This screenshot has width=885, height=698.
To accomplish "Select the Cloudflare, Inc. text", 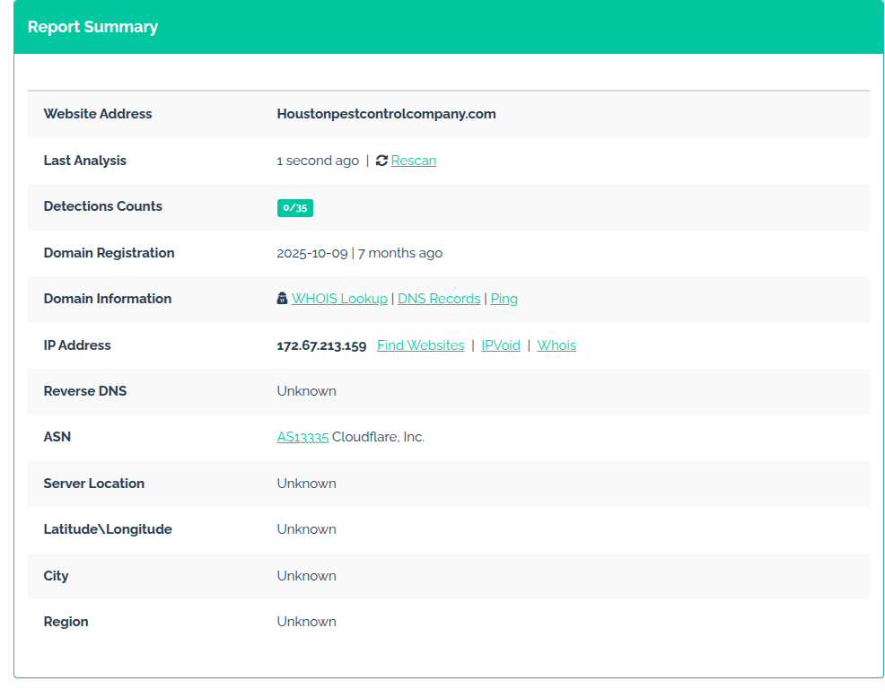I will pos(378,437).
